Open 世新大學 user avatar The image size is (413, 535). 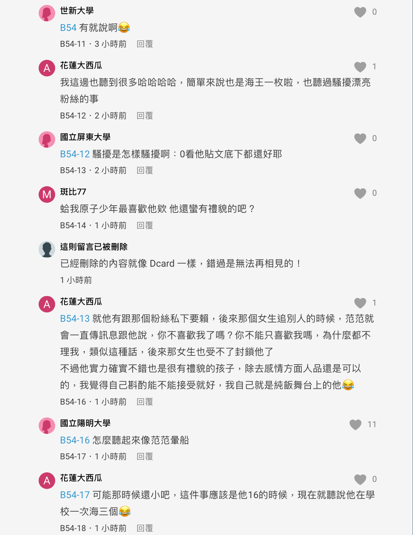click(47, 13)
